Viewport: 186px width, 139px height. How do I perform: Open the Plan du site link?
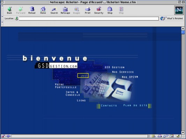pyautogui.click(x=135, y=105)
